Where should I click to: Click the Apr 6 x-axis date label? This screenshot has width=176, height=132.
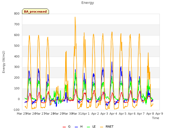(132, 114)
